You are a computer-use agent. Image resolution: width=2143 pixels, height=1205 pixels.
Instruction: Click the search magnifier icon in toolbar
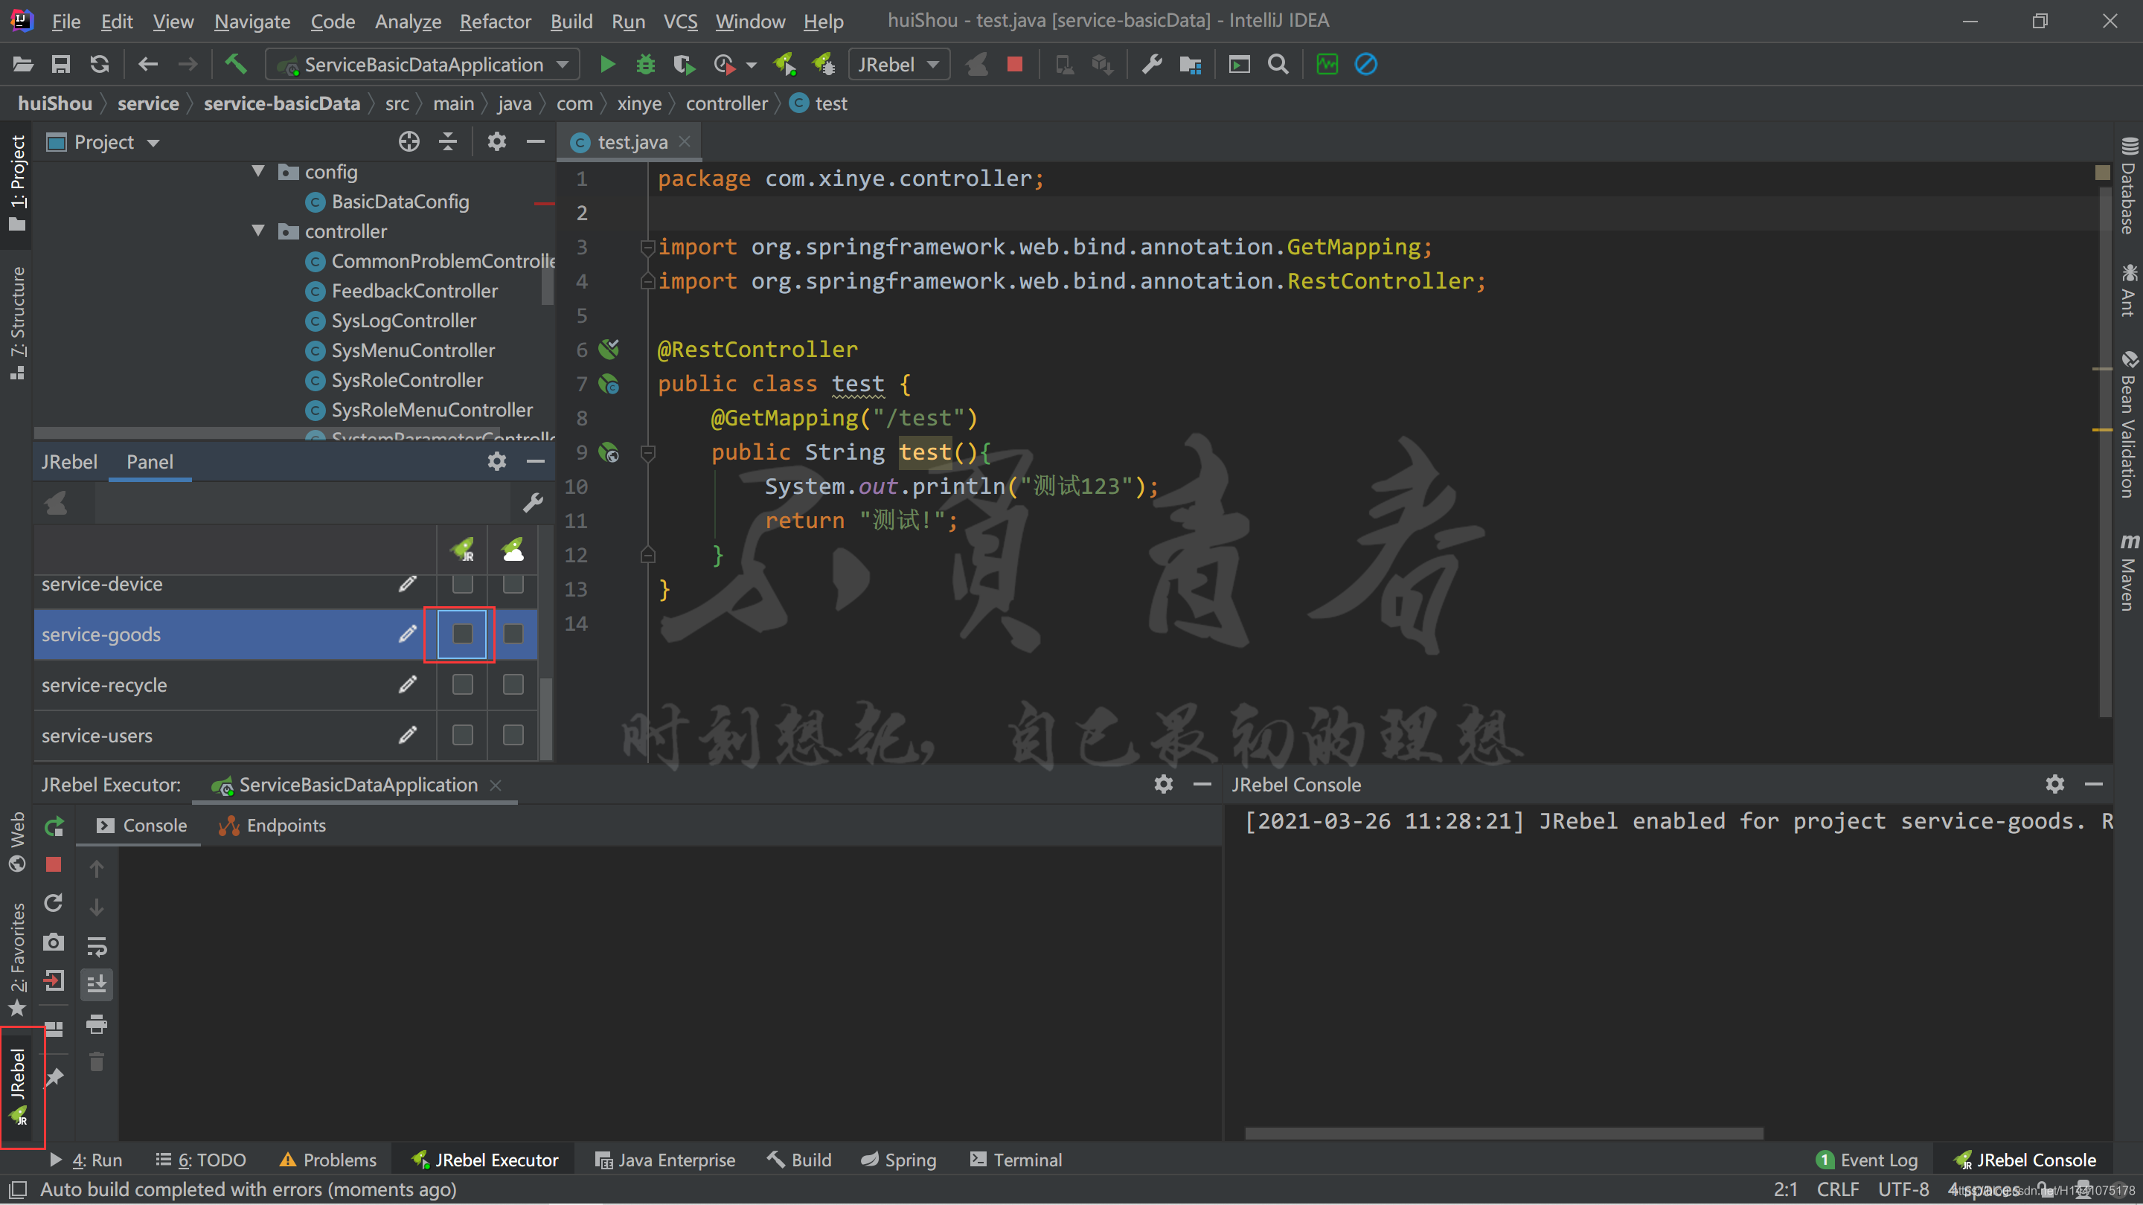coord(1278,63)
